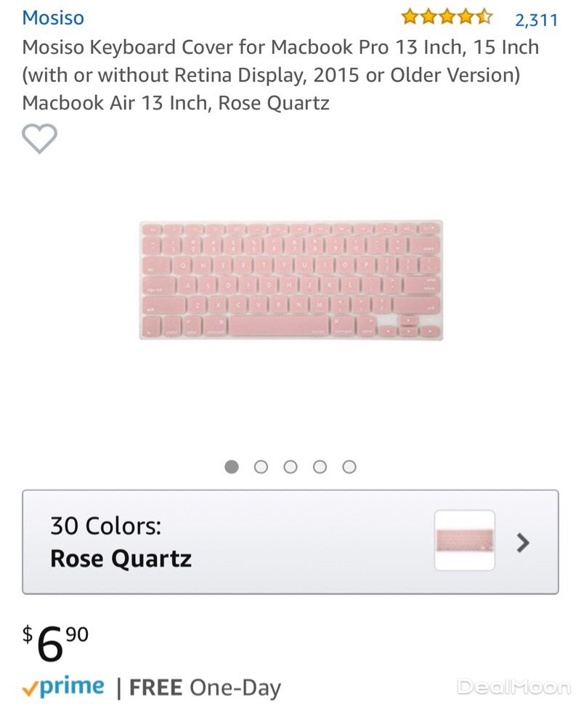Click the $6.90 price

pyautogui.click(x=56, y=643)
